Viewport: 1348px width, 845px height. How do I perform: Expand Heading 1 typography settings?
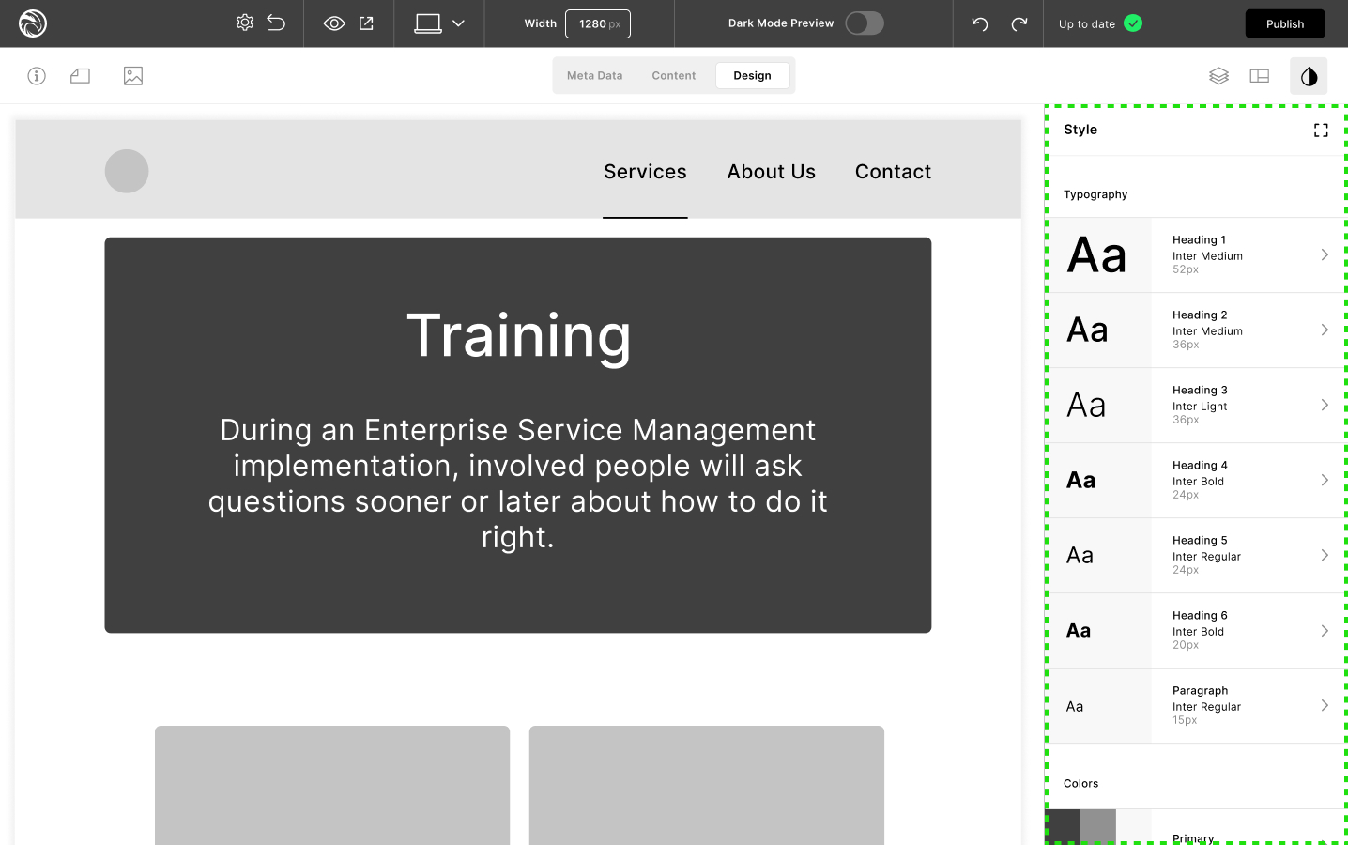(x=1324, y=254)
